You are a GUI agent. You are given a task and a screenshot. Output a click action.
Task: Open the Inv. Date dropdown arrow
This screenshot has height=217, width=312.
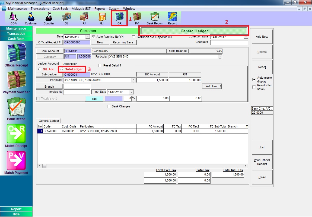pyautogui.click(x=131, y=92)
